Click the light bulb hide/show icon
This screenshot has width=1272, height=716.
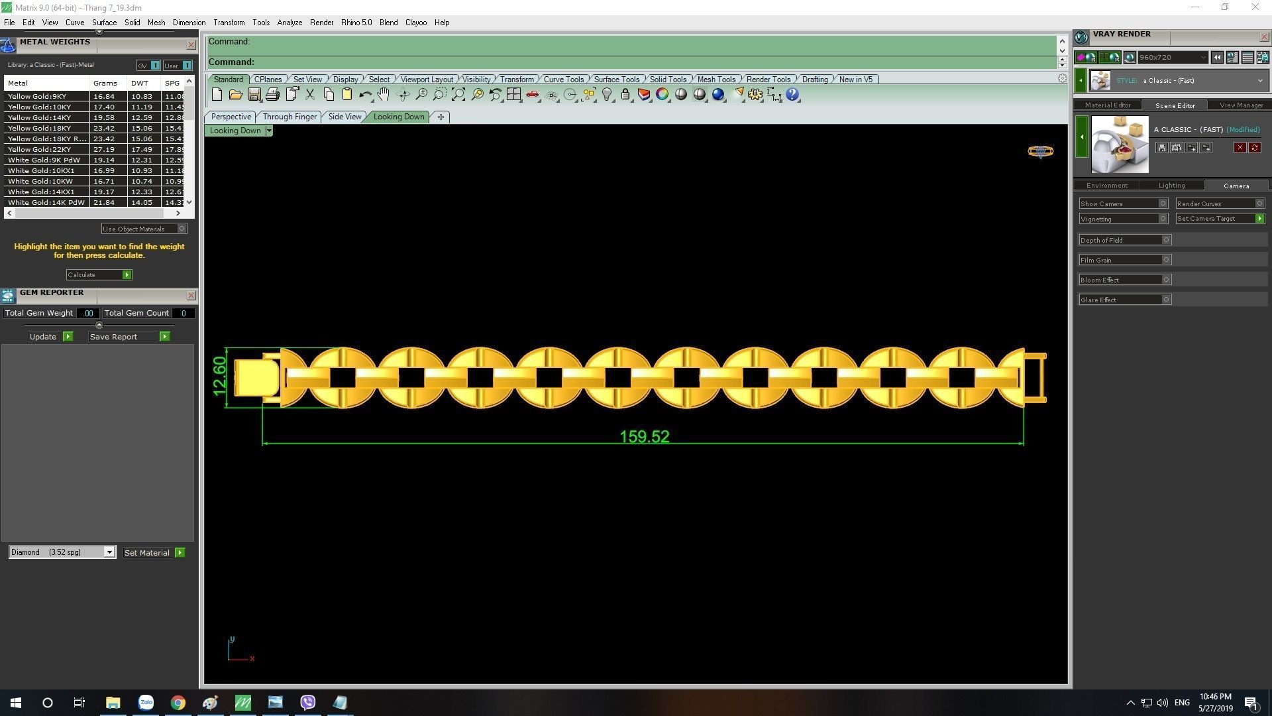(x=607, y=95)
